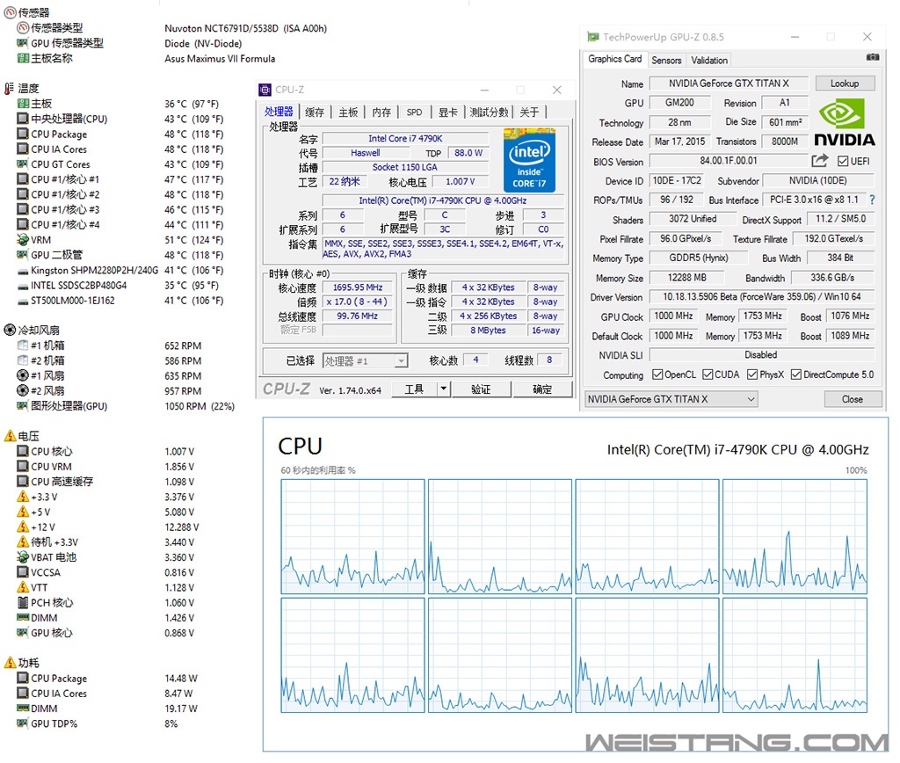This screenshot has height=763, width=900.
Task: Click the Intel Core i7 logo in CPU-Z
Action: tap(529, 161)
